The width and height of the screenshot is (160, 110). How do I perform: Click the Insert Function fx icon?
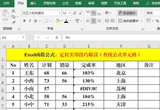click(x=57, y=37)
